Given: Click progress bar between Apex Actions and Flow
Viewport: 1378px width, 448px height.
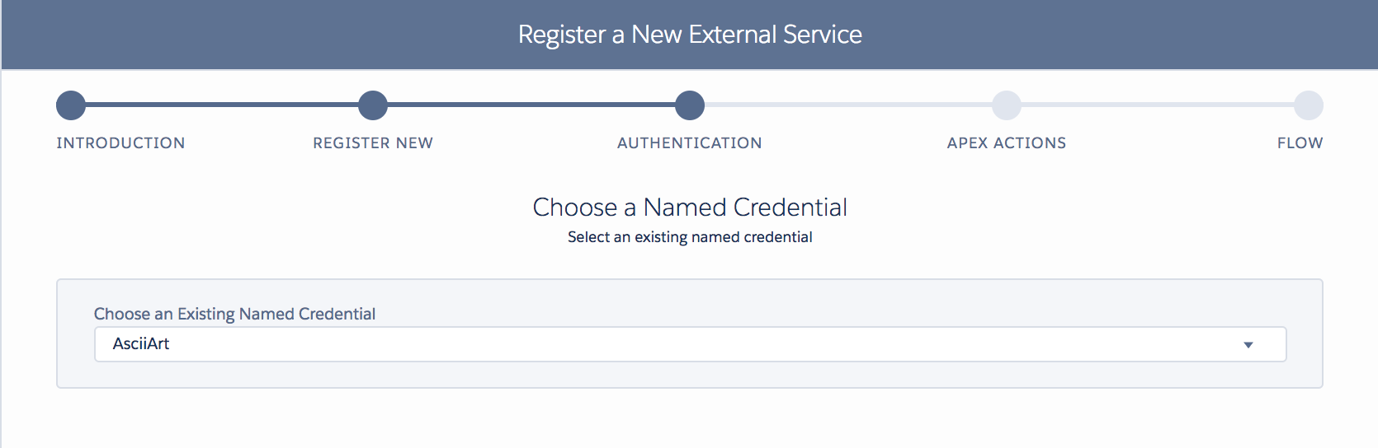Looking at the screenshot, I should (x=1158, y=105).
